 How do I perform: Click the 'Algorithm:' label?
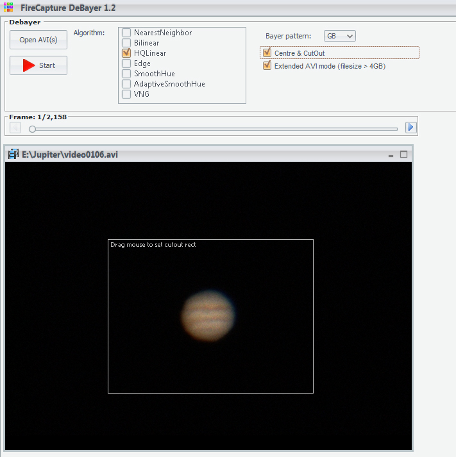[89, 33]
